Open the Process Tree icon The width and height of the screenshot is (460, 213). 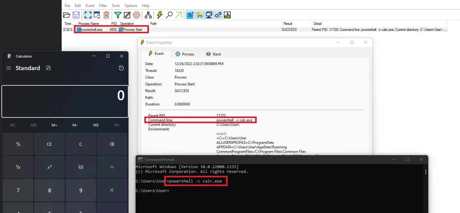pyautogui.click(x=148, y=15)
